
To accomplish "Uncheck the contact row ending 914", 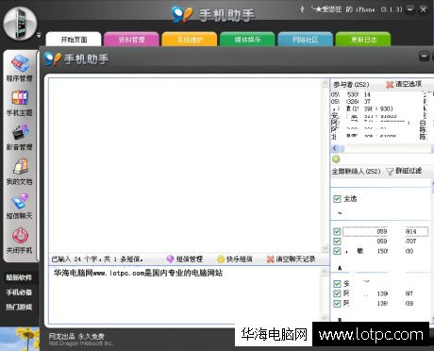I will tap(337, 231).
